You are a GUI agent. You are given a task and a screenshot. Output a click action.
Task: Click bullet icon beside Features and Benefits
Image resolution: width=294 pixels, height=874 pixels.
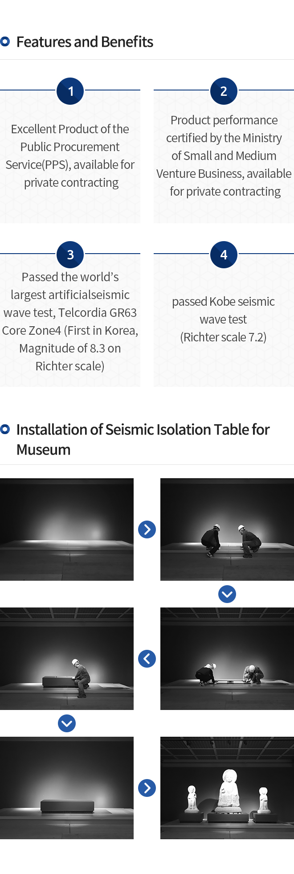5,42
